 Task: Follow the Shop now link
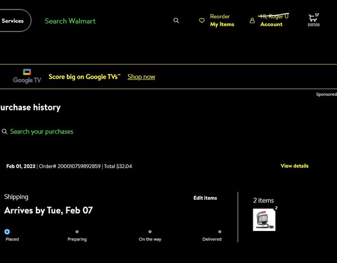[141, 77]
